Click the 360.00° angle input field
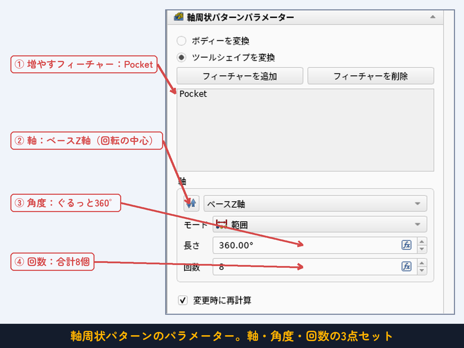The image size is (464, 348). pos(314,245)
